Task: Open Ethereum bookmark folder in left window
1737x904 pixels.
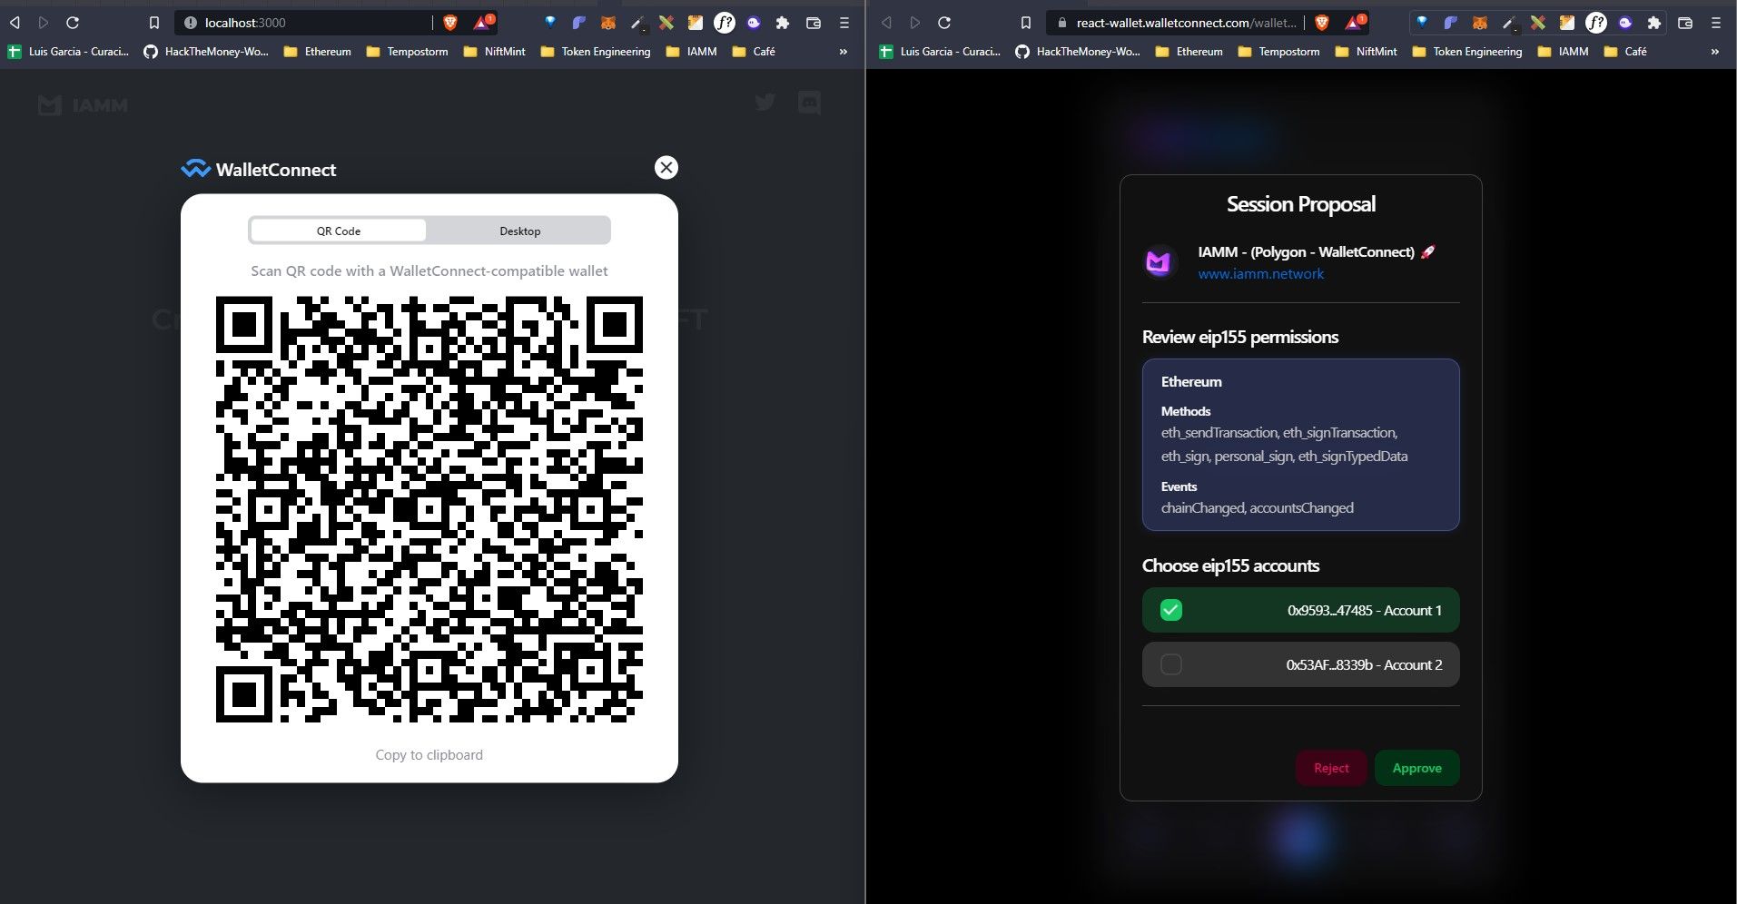Action: click(x=317, y=52)
